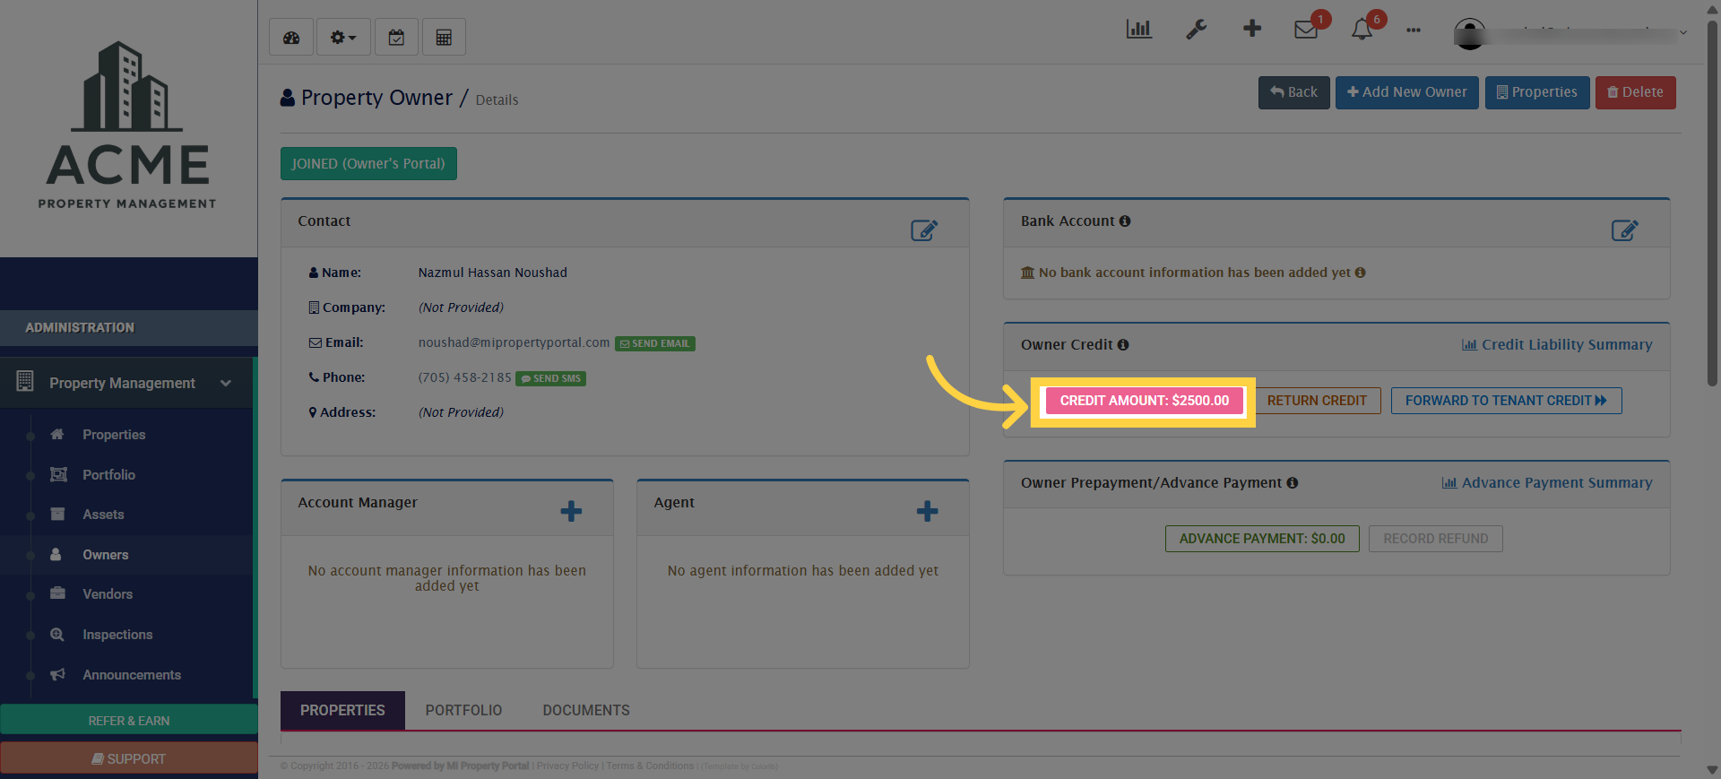Click Return Credit button
The height and width of the screenshot is (779, 1721).
(1317, 401)
